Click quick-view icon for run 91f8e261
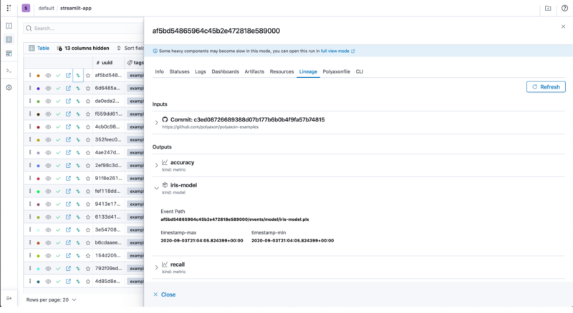Screen dimensions: 573x313 tap(78, 179)
